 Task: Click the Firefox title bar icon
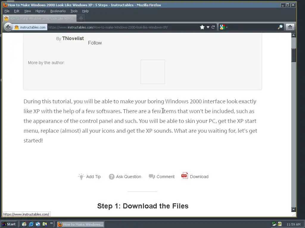click(x=5, y=5)
